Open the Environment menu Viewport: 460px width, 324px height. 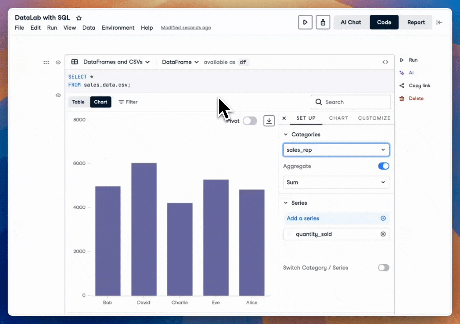point(118,28)
